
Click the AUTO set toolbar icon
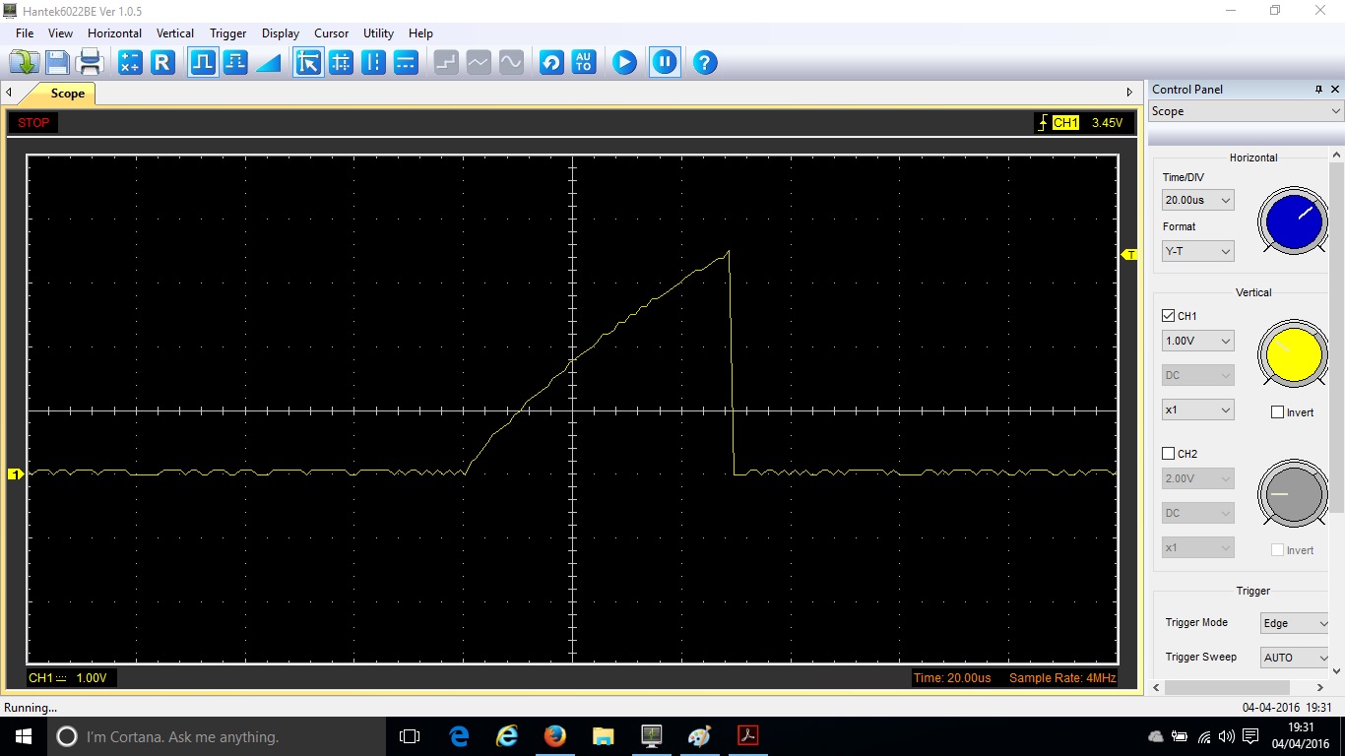pyautogui.click(x=584, y=63)
